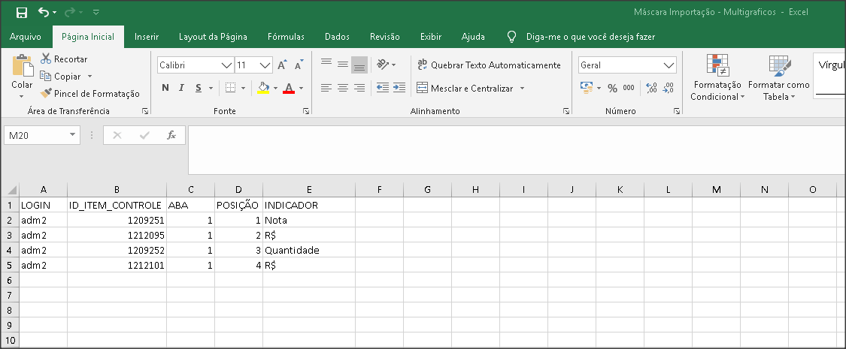Toggle Quebrar Texto Automaticamente wrap text
846x349 pixels.
click(489, 65)
